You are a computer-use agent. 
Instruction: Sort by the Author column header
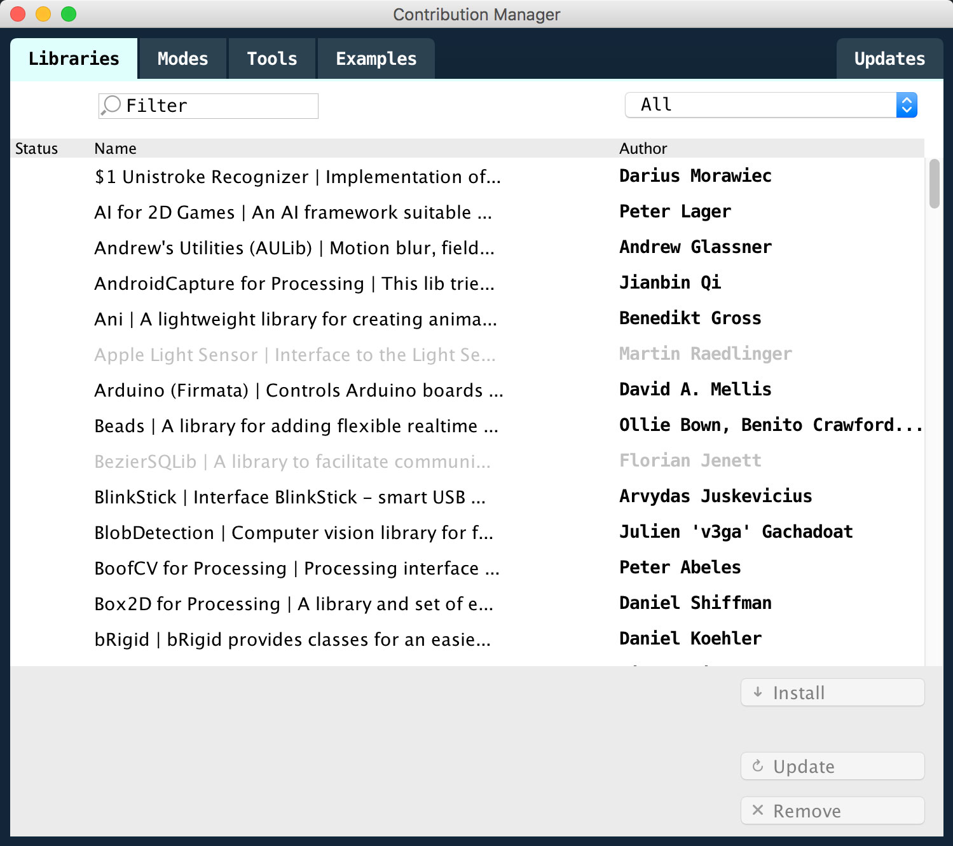(x=643, y=149)
